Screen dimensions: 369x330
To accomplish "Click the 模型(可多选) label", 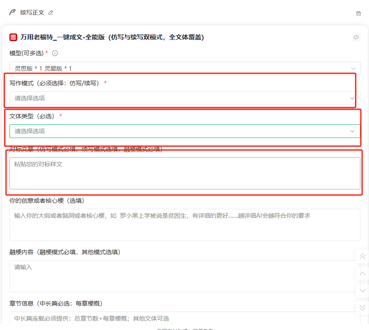I will (x=26, y=53).
